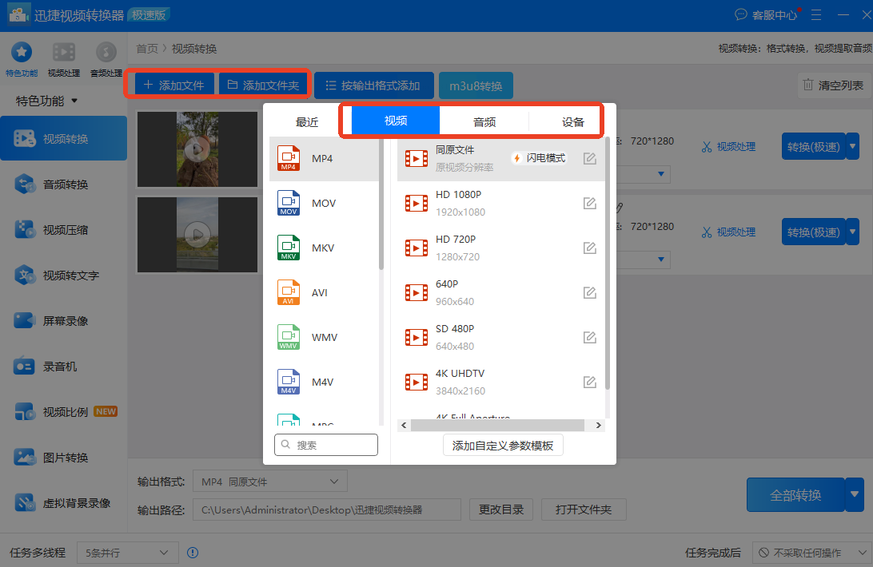Image resolution: width=873 pixels, height=567 pixels.
Task: Open the 任务完成后 dropdown
Action: pyautogui.click(x=811, y=553)
